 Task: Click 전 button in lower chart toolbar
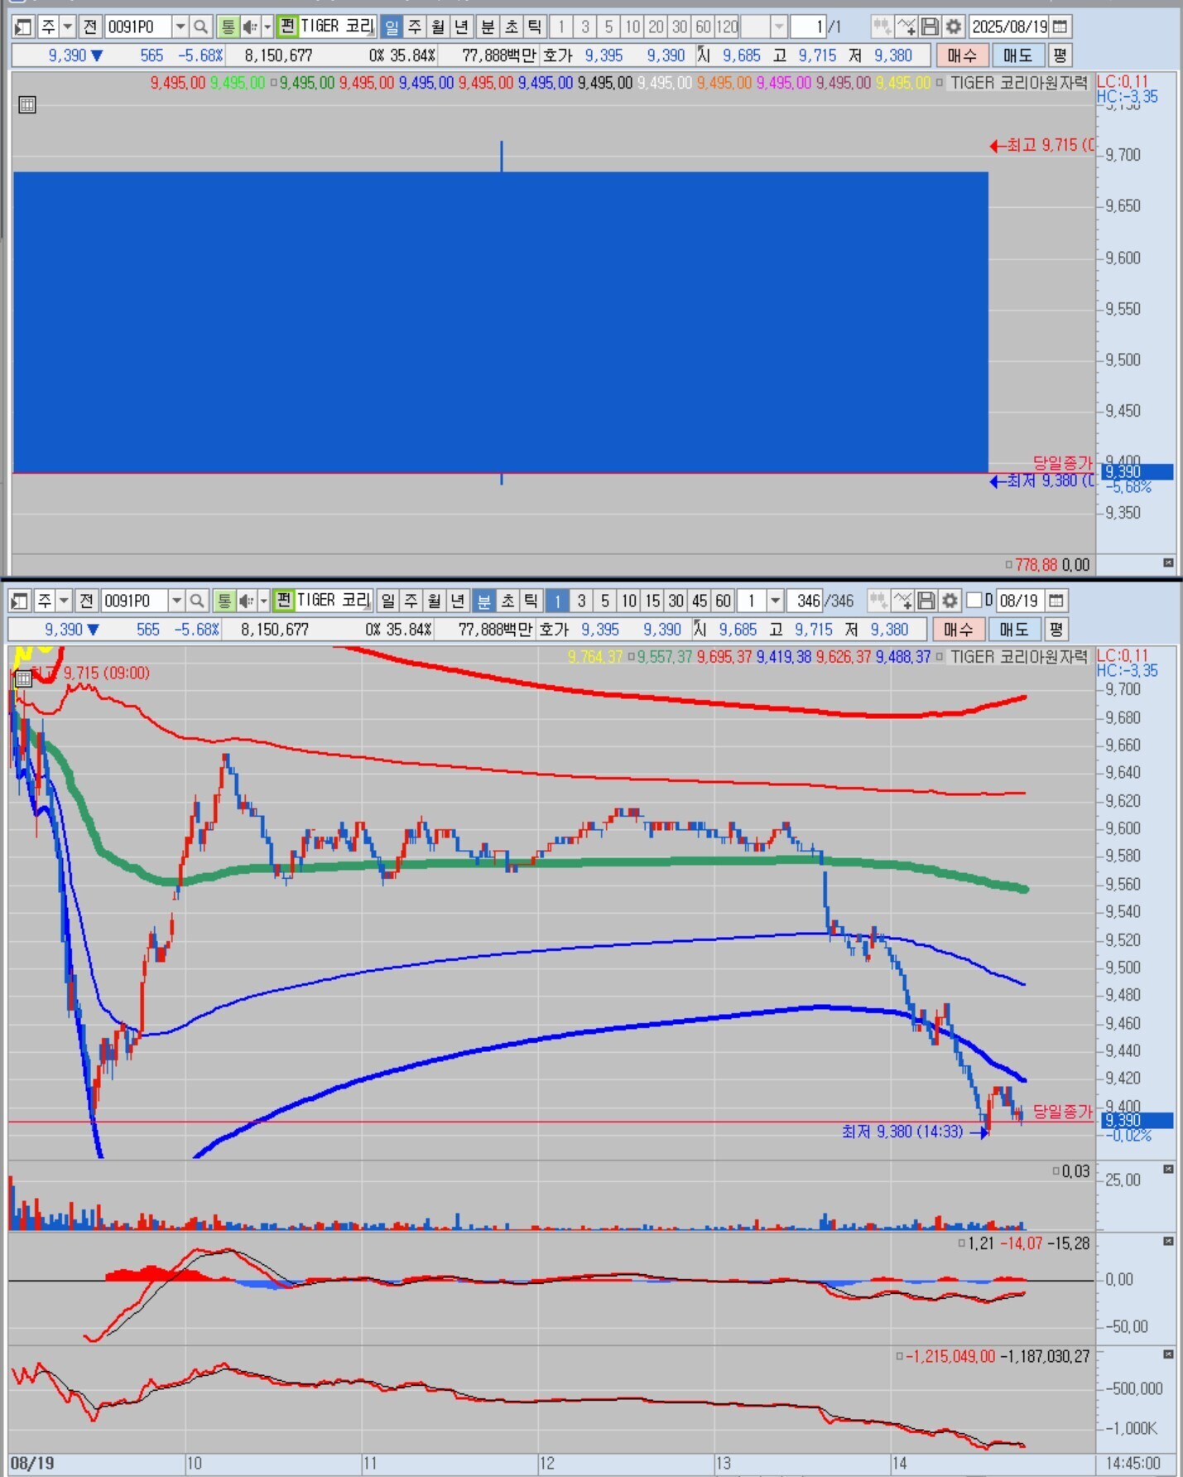point(86,601)
